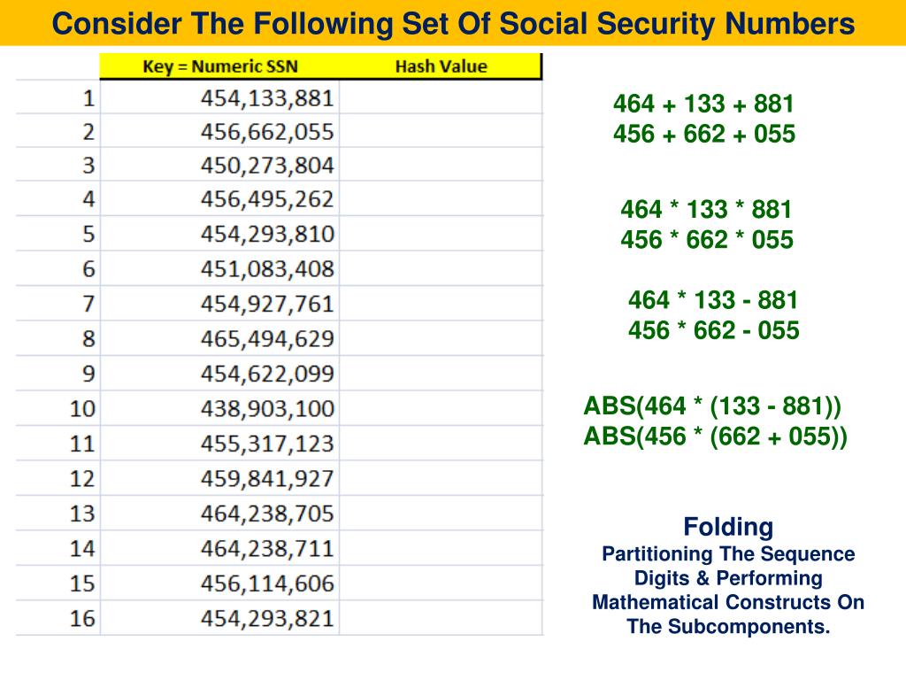Select the 'Hash Value' column header
Viewport: 906px width, 680px height.
441,66
